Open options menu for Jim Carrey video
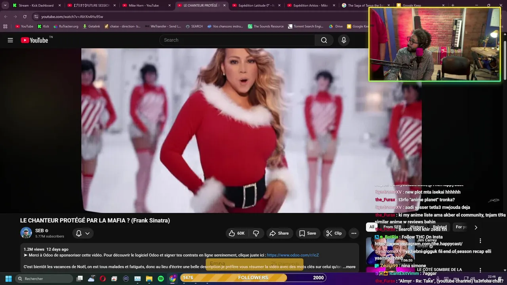 [x=480, y=241]
